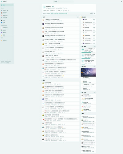Open xiangle_dev in the newcomers list
The height and width of the screenshot is (154, 123).
(88, 132)
